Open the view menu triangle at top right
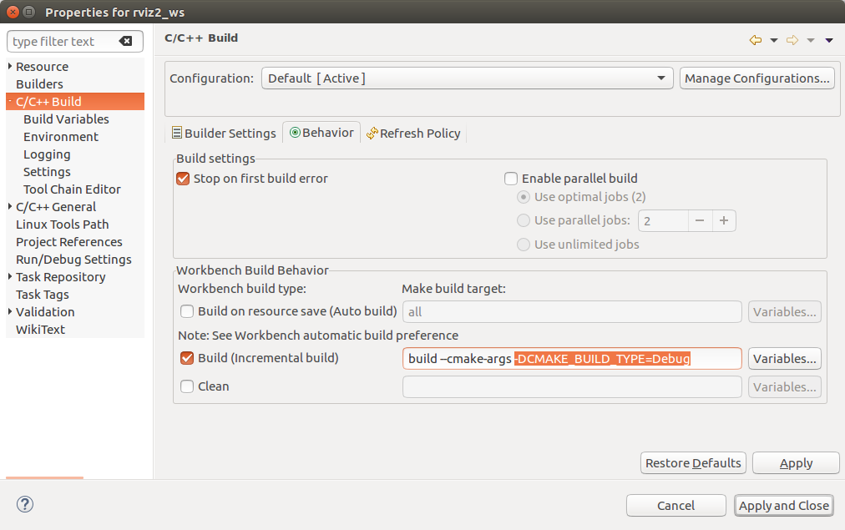The width and height of the screenshot is (845, 530). (x=829, y=40)
